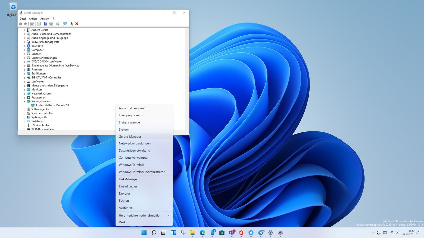
Task: Select Netzwerkverbindungen menu entry
Action: [144, 143]
